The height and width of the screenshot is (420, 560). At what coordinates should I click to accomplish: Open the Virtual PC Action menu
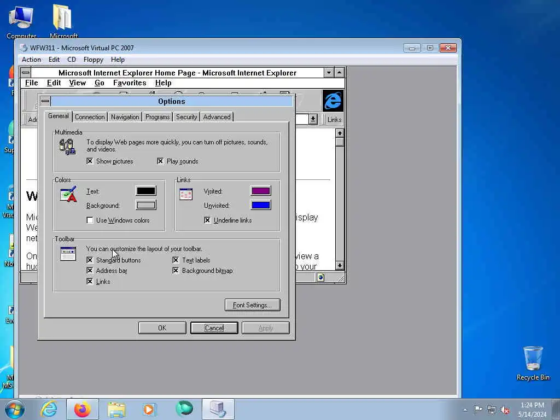31,60
